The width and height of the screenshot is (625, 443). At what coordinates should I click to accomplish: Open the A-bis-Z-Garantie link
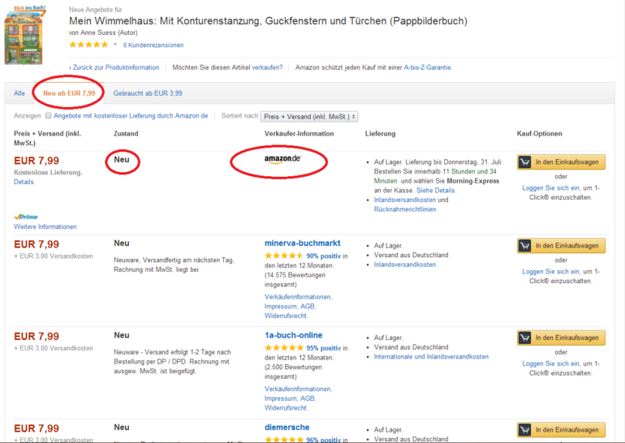(428, 67)
